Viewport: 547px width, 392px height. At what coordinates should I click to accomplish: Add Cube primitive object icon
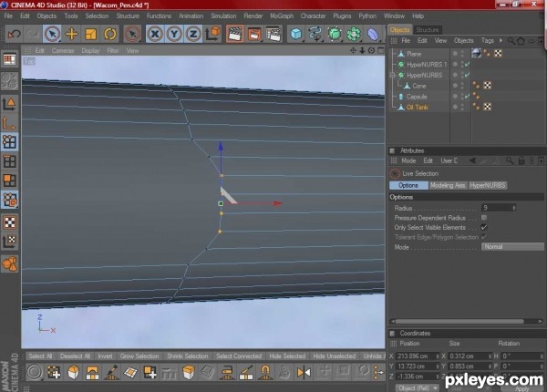296,34
